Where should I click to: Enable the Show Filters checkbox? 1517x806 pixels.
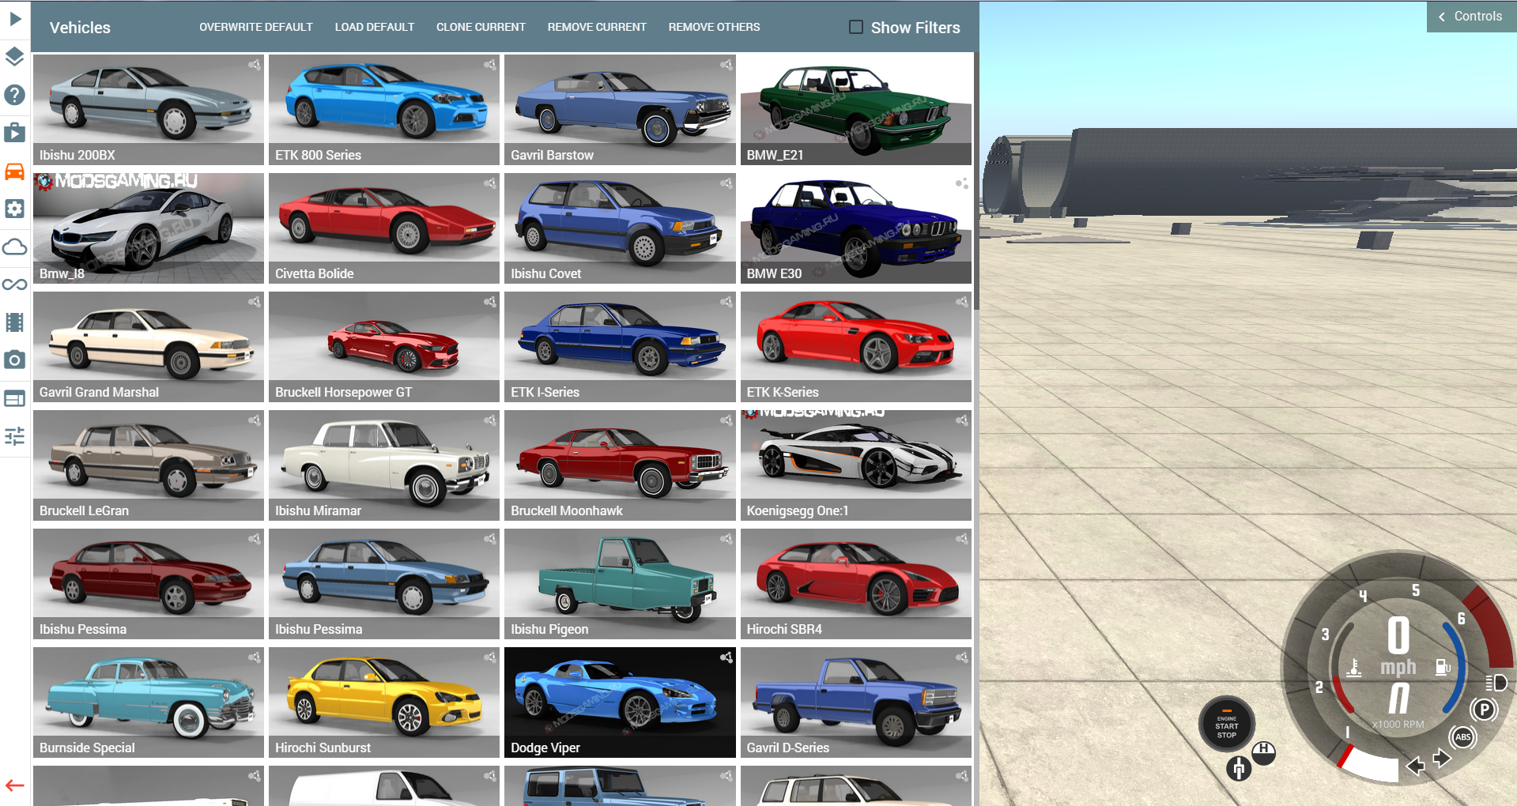tap(856, 27)
